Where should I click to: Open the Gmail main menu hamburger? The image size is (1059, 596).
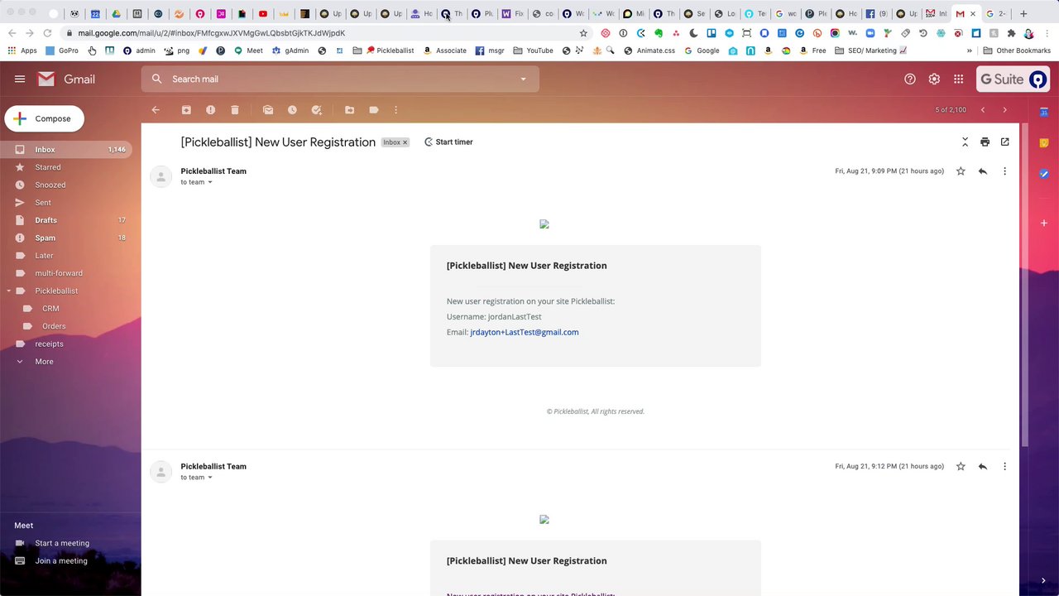20,79
